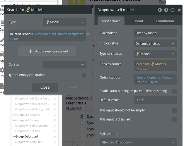184x146 pixels.
Task: Click the Default value Click field
Action: tap(155, 100)
